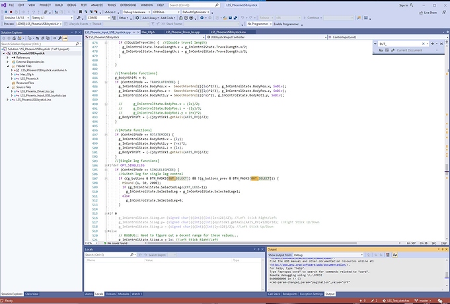Toggle Match Case 'Aa' in find box
This screenshot has height=304, width=450.
381,50
